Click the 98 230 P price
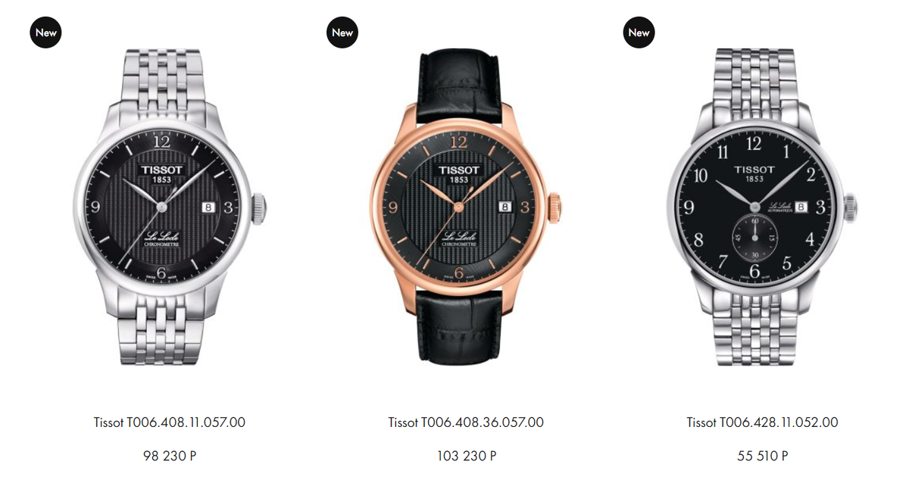The image size is (909, 486). click(x=164, y=456)
